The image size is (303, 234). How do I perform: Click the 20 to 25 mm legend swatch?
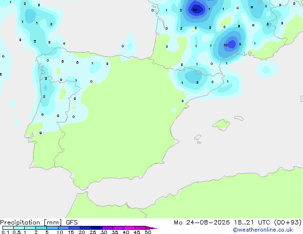point(86,228)
